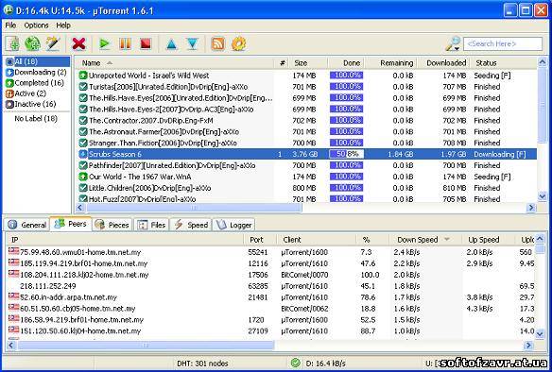Click seeding icon of Our World torrent
The image size is (552, 372).
tap(83, 177)
